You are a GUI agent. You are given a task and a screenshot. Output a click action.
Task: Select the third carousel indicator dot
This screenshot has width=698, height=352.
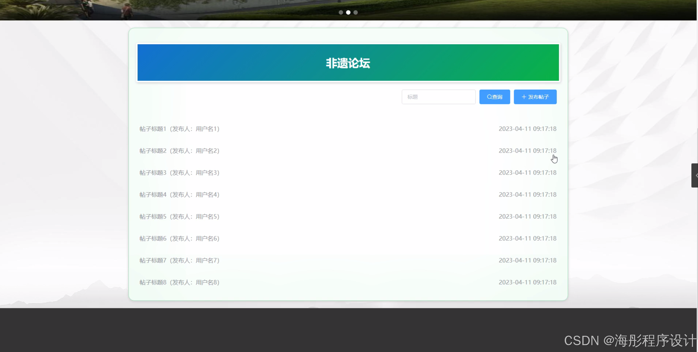(x=356, y=12)
